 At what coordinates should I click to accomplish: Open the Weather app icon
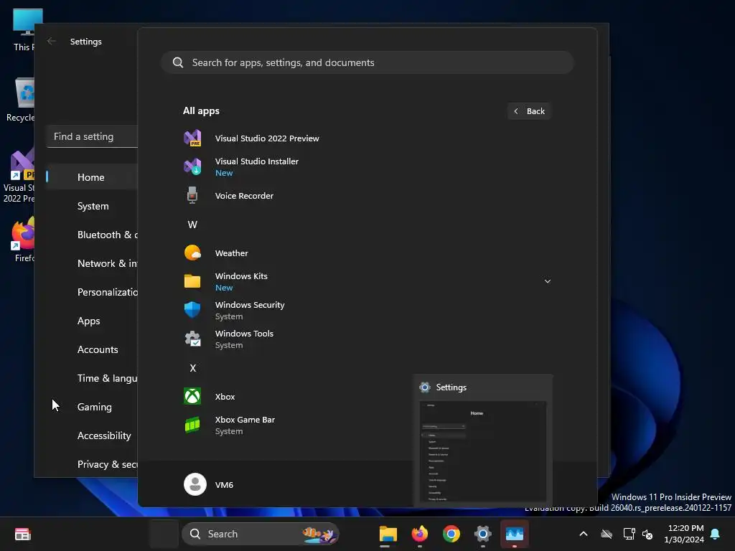pos(192,253)
